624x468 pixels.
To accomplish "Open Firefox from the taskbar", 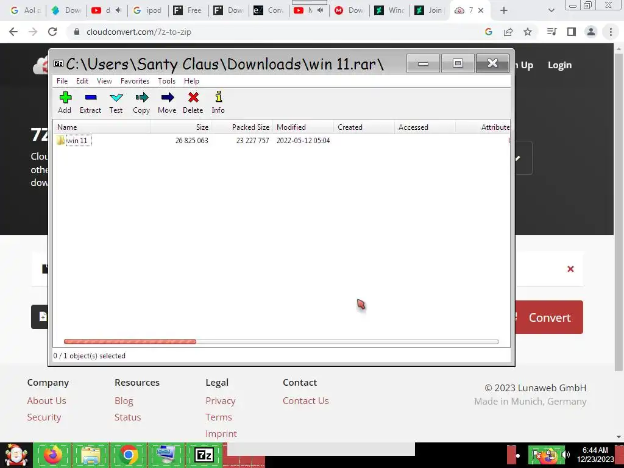I will coord(53,455).
